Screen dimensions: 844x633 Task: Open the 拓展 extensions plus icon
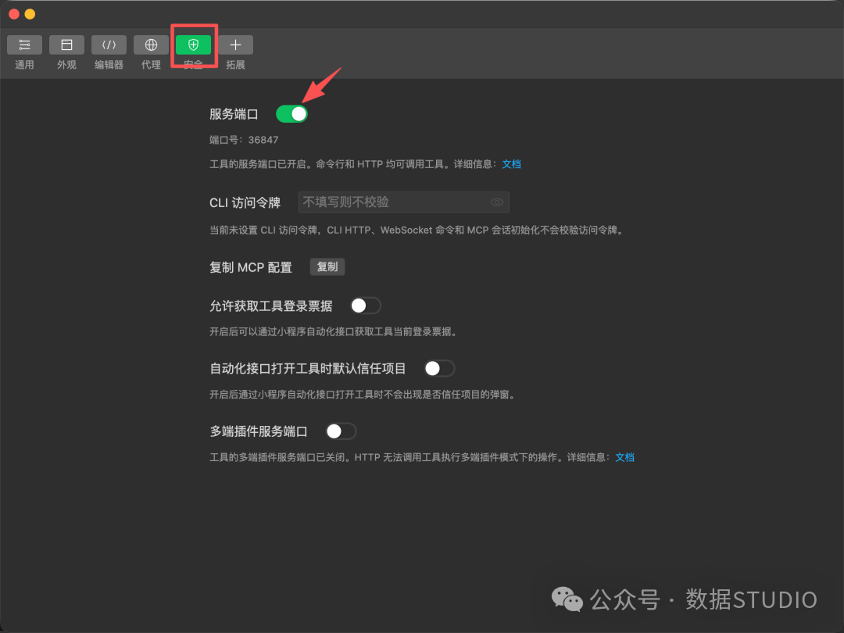(236, 45)
